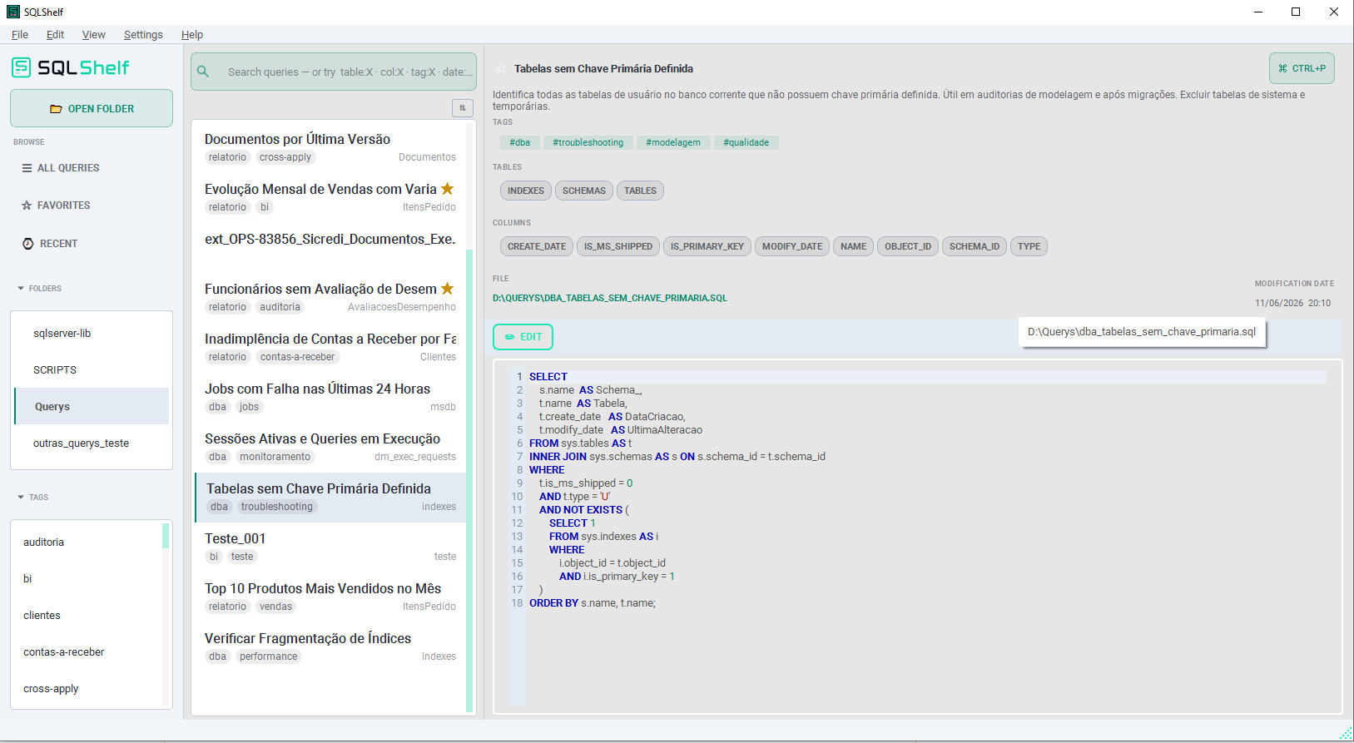
Task: Select the outras_querys_teste folder
Action: point(92,443)
